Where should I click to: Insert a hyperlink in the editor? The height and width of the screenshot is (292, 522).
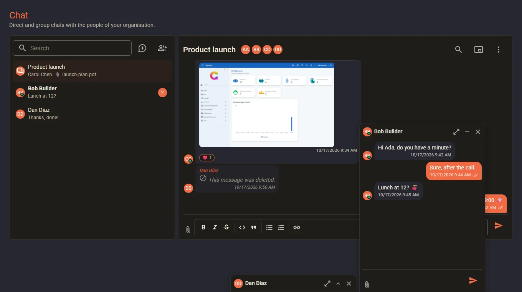(297, 227)
